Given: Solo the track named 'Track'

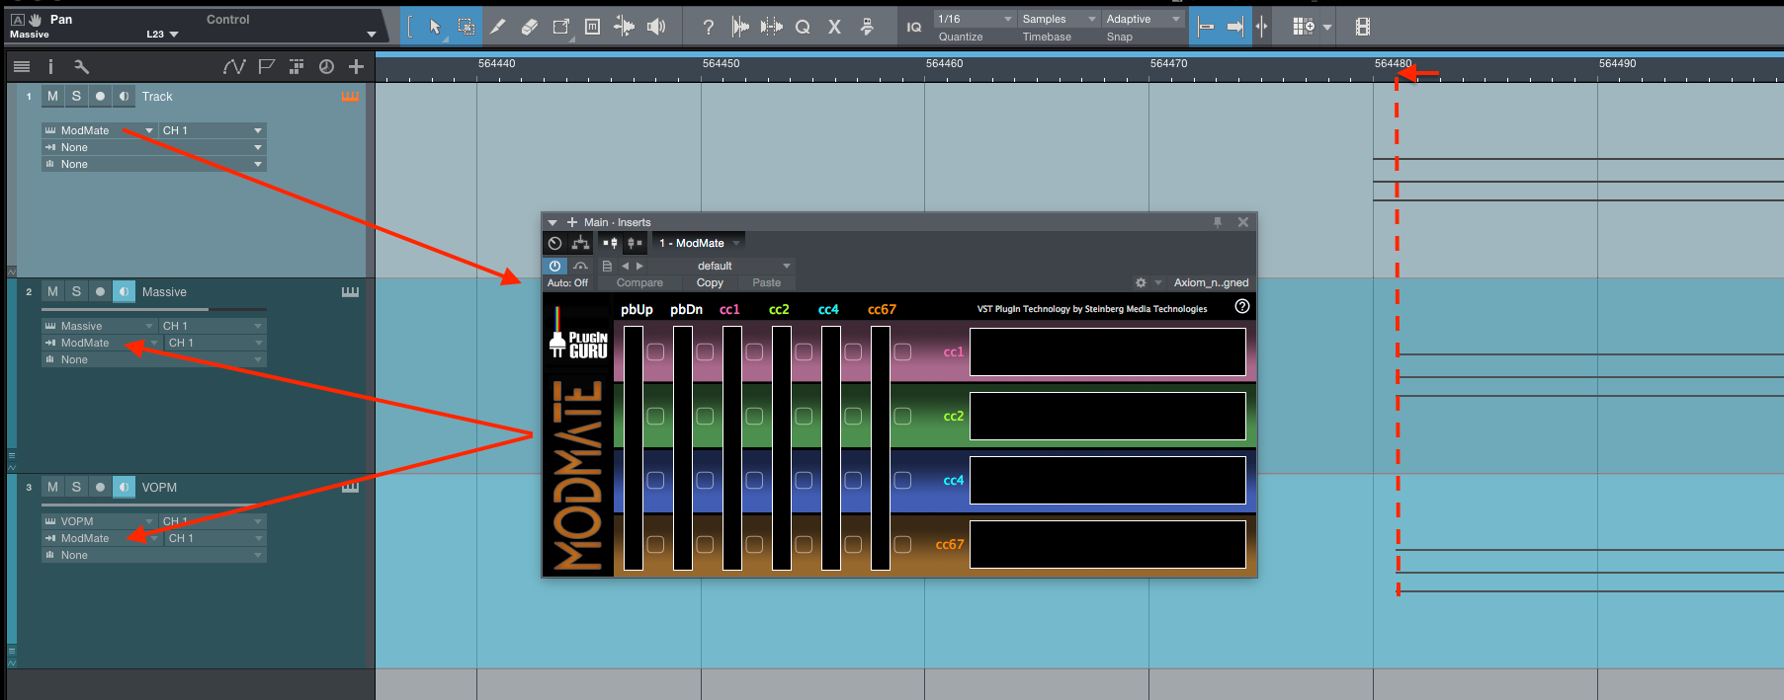Looking at the screenshot, I should [x=76, y=96].
